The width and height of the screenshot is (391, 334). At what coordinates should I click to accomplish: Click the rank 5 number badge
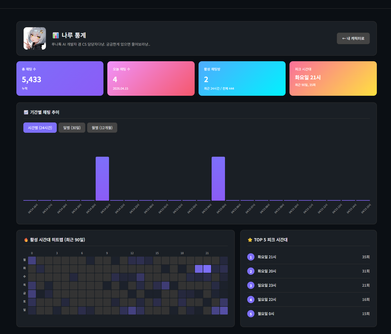pos(251,314)
